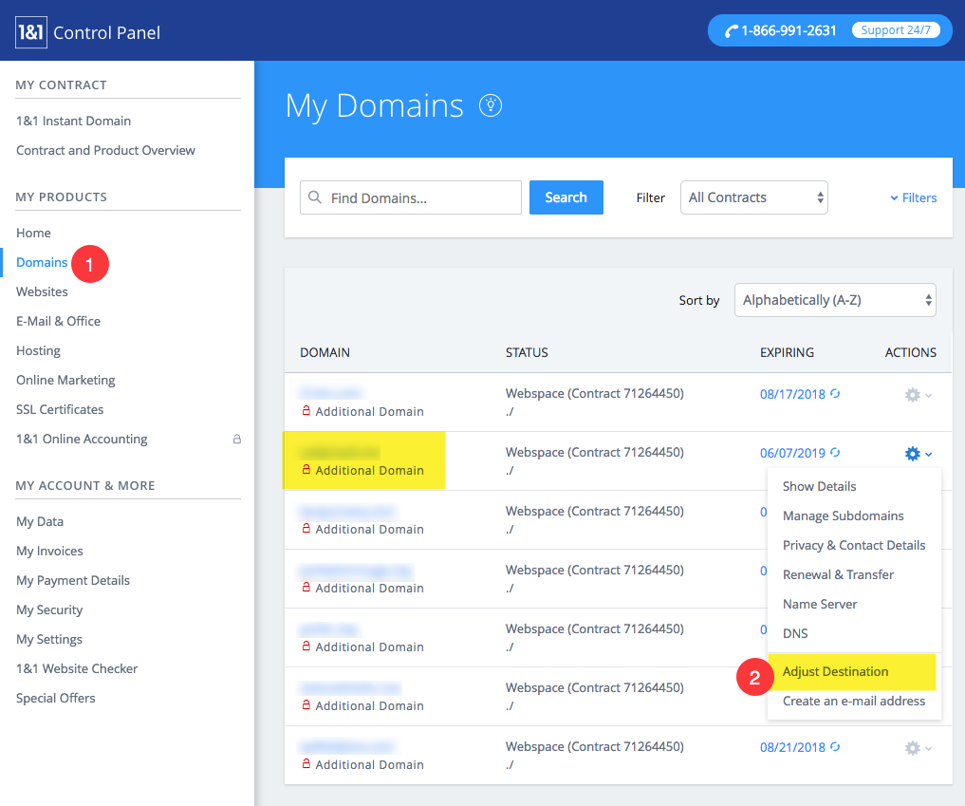The width and height of the screenshot is (965, 806).
Task: Open E-Mail & Office in sidebar
Action: point(58,322)
